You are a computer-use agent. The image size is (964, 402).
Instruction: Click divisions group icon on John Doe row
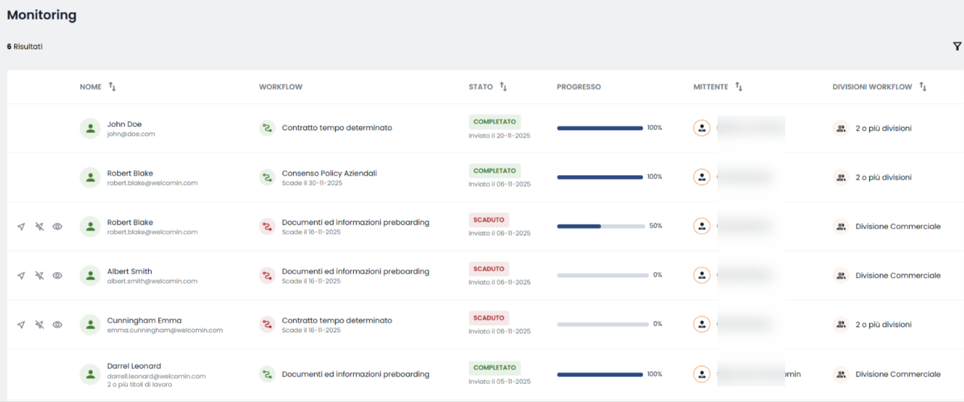click(x=841, y=128)
